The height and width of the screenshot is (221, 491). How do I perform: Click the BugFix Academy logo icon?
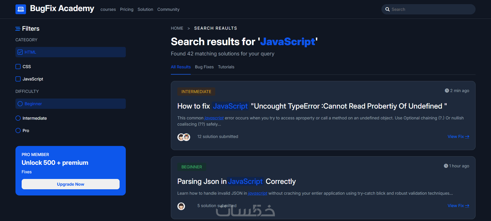21,9
